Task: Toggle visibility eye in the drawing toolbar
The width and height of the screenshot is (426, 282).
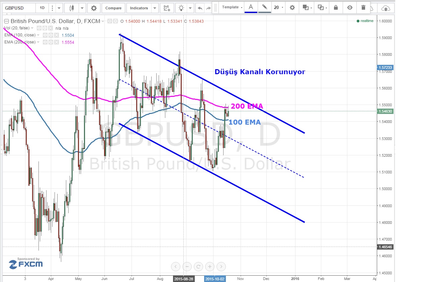Action: pyautogui.click(x=350, y=7)
